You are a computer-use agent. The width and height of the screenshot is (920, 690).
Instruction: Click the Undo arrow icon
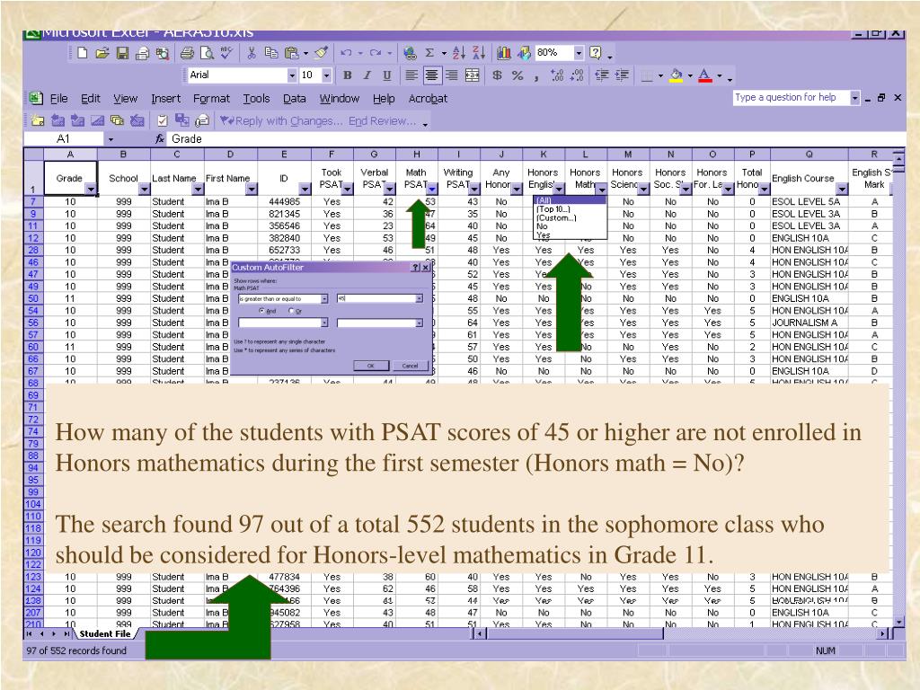(346, 53)
